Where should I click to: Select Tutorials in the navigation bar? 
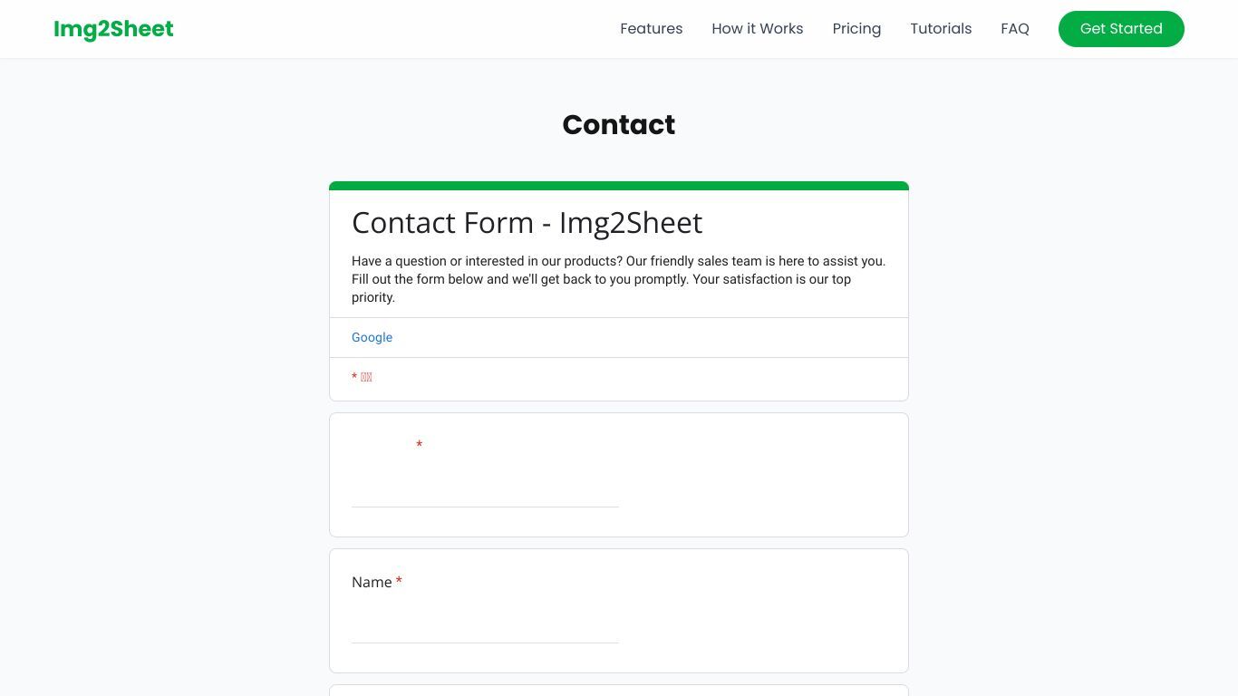coord(941,29)
